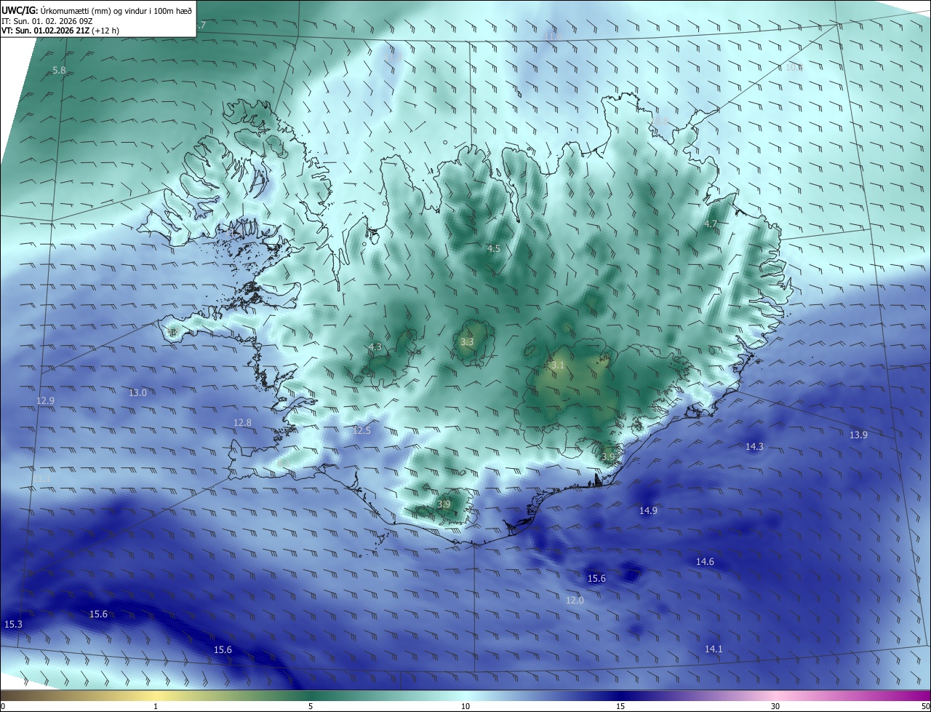Click the 1 label on the color scale
This screenshot has height=712, width=931.
pyautogui.click(x=156, y=706)
